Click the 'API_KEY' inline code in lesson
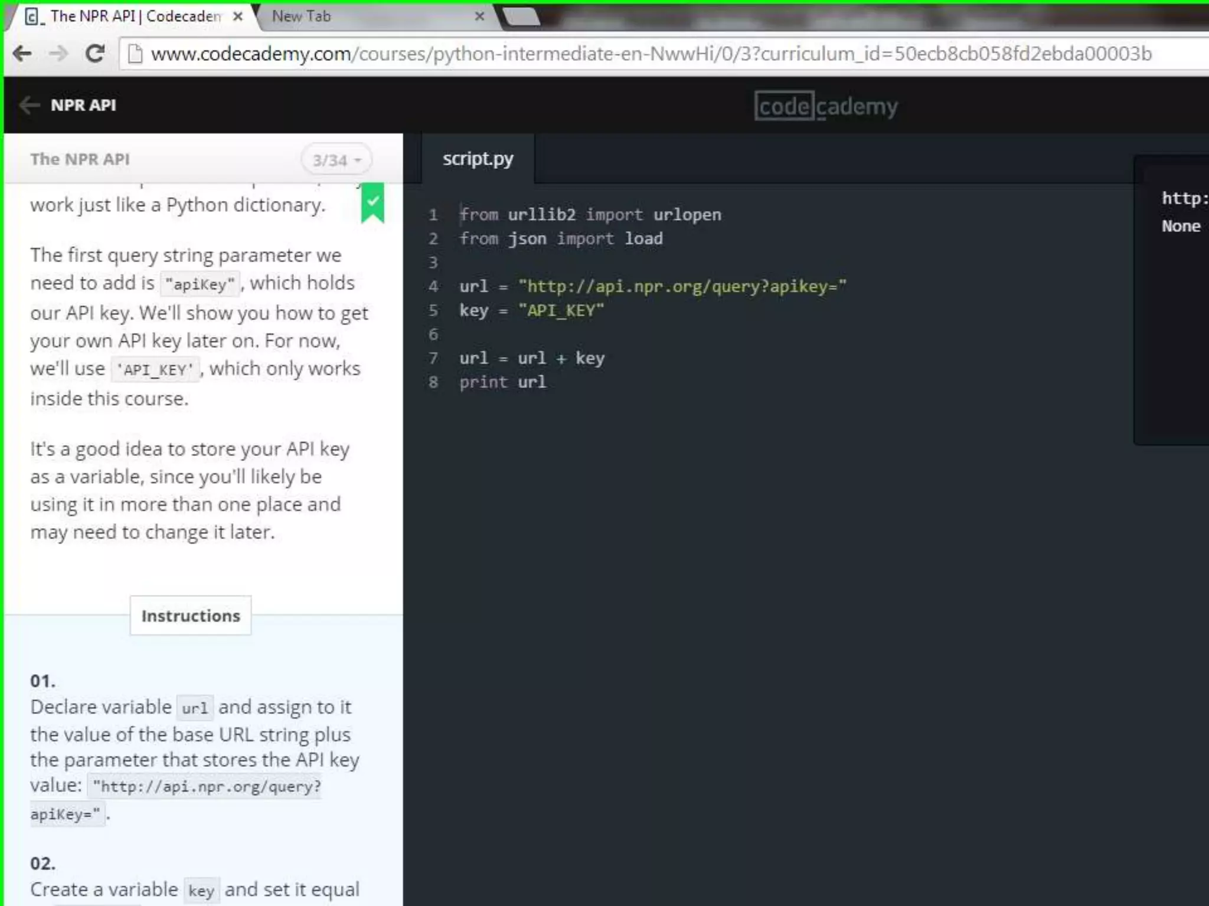 click(155, 370)
